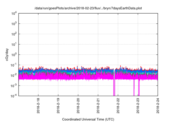Click the plot title file path text
The image size is (174, 122).
point(88,8)
